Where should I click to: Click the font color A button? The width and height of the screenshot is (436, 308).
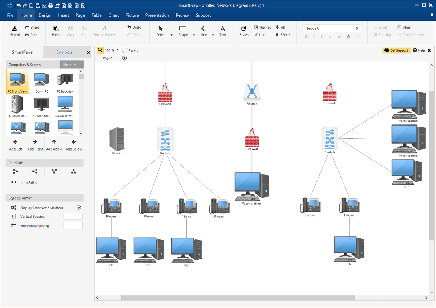tap(348, 36)
